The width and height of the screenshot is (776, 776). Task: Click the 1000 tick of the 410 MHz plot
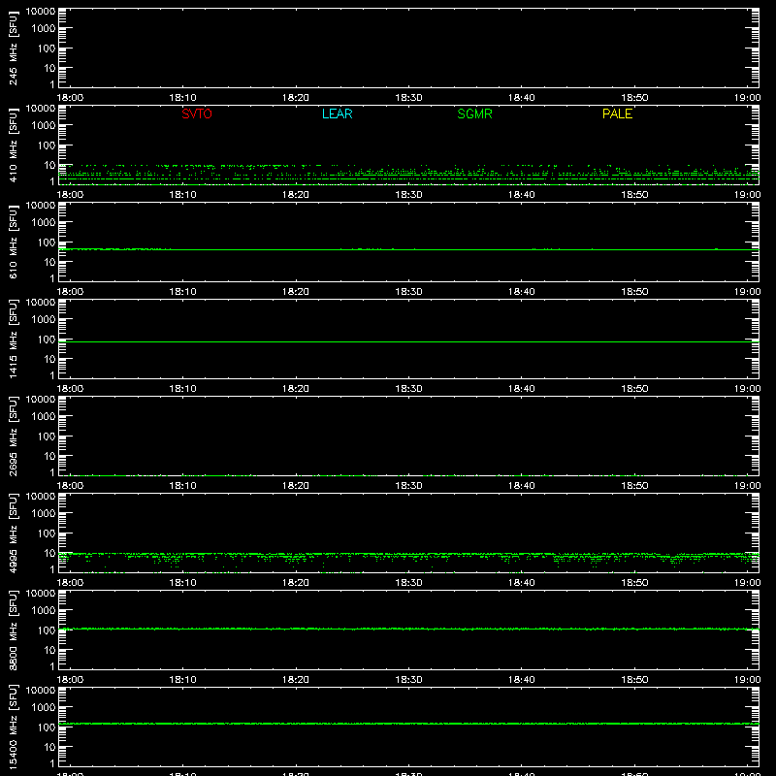pos(44,125)
